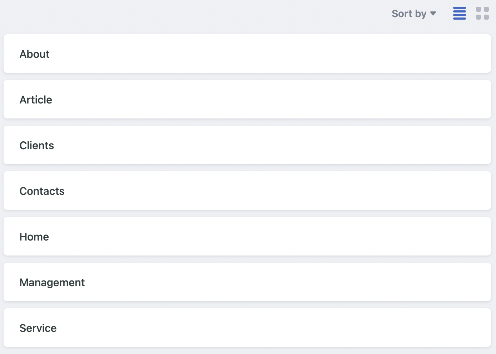Click the Home title text
Image resolution: width=496 pixels, height=354 pixels.
point(34,237)
